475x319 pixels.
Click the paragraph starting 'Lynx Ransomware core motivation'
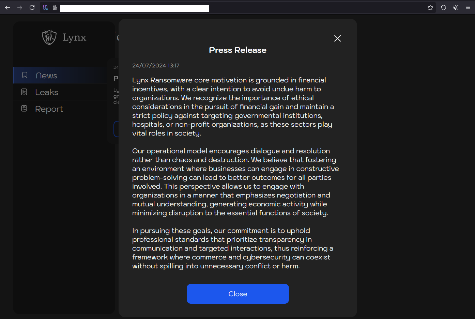(233, 107)
